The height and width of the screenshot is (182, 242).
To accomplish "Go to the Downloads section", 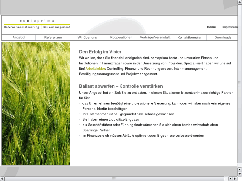I will pos(223,37).
